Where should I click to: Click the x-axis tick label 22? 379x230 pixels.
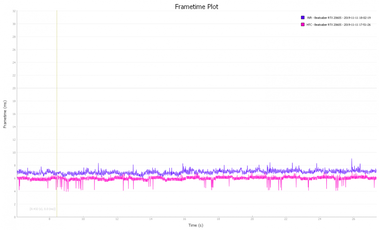(286, 219)
